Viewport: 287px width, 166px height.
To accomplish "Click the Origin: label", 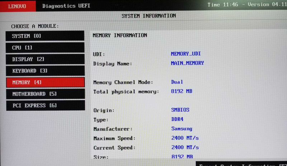I will (x=104, y=110).
